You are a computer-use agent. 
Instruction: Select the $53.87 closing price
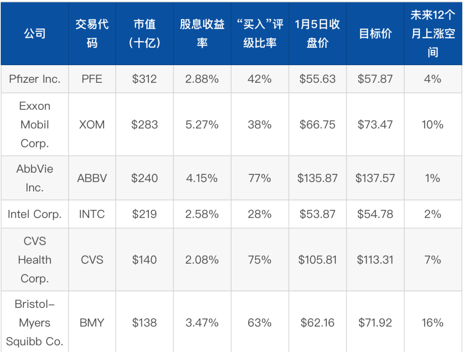point(317,214)
